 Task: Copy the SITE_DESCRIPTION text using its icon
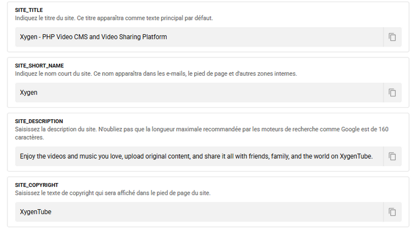tap(392, 156)
